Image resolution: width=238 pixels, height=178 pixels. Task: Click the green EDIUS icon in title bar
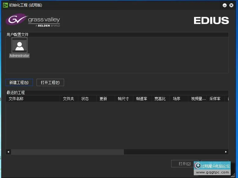[x=5, y=5]
